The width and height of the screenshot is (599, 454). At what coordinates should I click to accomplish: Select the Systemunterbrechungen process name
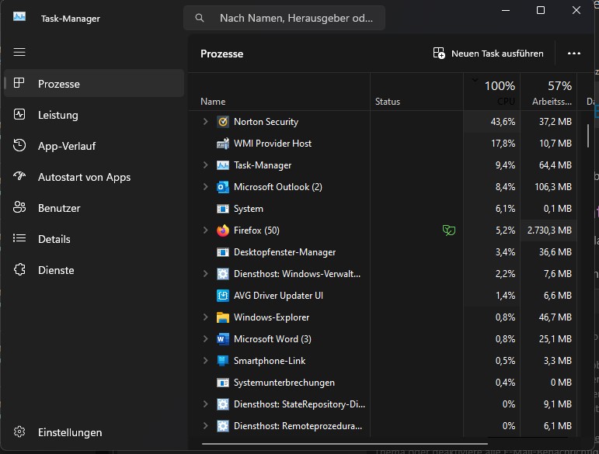[x=284, y=383]
